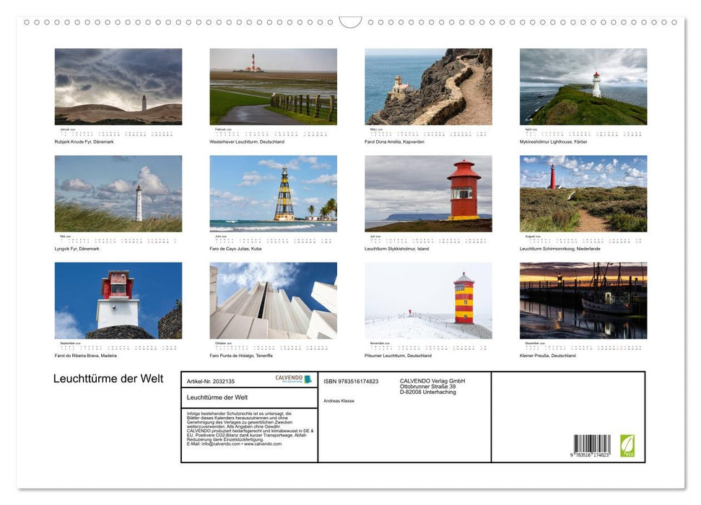The width and height of the screenshot is (701, 505).
Task: Open the red Stykkisholmur lighthouse photo
Action: pos(428,193)
